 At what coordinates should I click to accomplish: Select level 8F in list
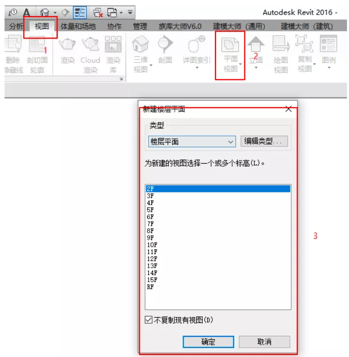pos(218,231)
